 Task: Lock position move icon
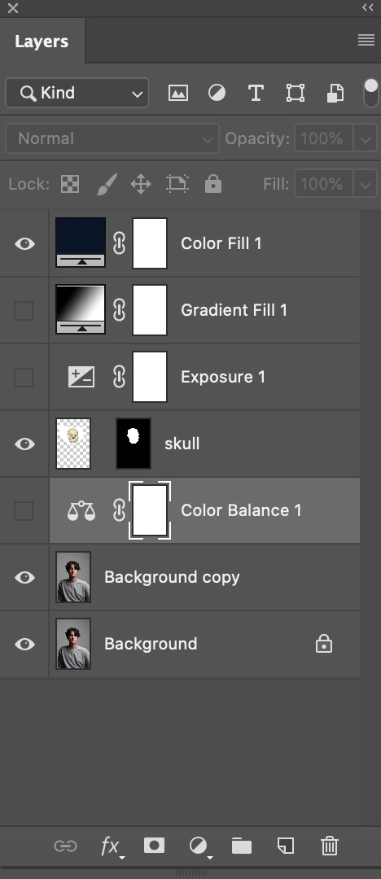(141, 184)
